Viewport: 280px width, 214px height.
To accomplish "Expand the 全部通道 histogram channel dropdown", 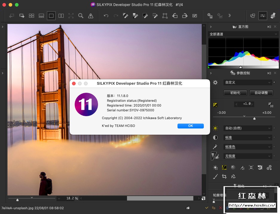I will pos(243,34).
